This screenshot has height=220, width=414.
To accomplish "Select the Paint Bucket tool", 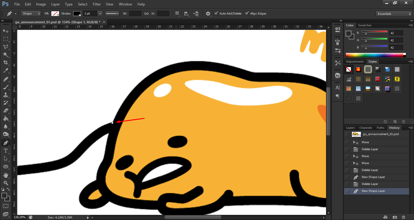I will [6, 118].
